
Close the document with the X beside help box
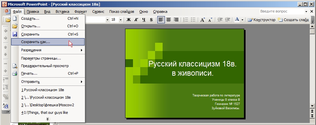[312, 12]
